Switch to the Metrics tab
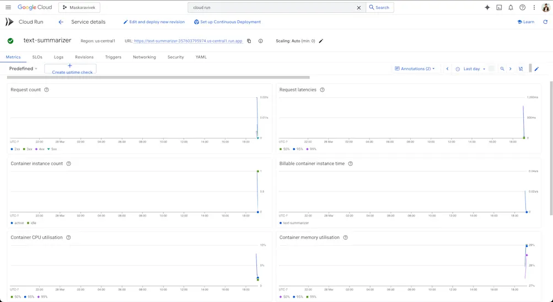 pos(13,57)
